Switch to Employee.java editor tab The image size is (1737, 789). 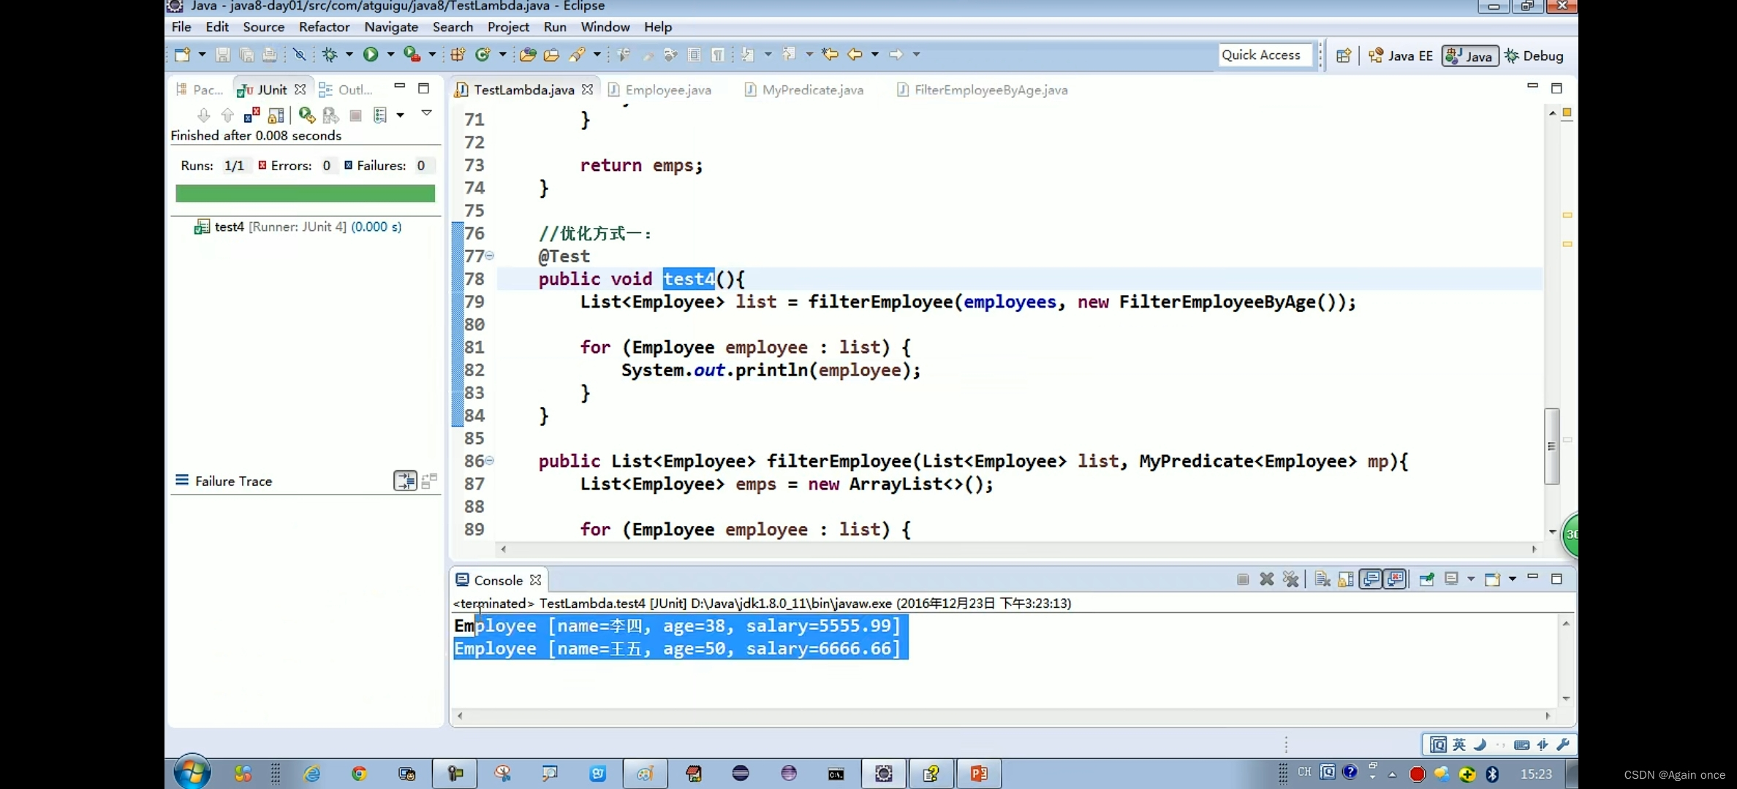point(659,90)
